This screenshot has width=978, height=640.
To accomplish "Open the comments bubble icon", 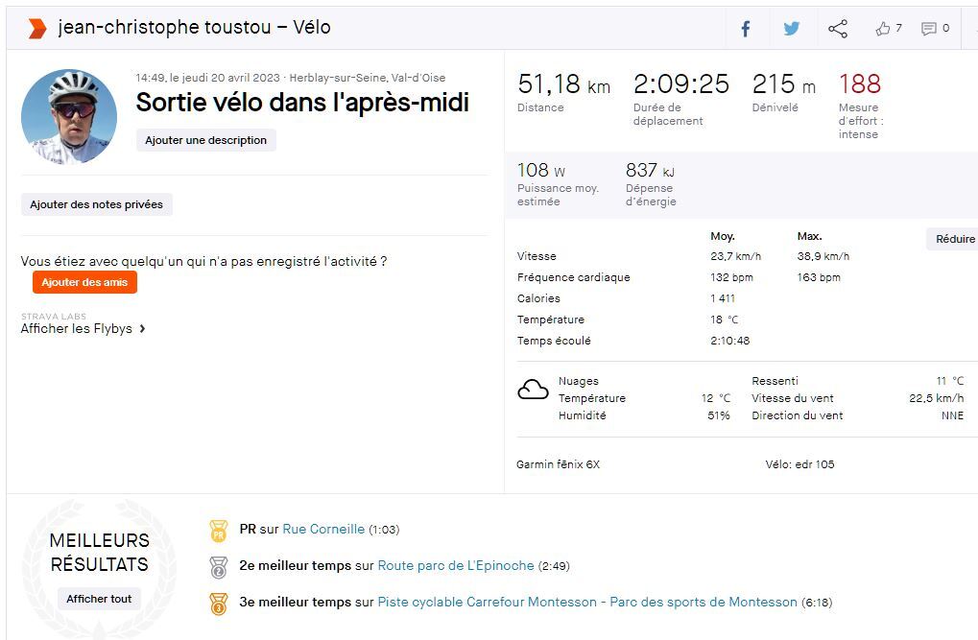I will pyautogui.click(x=928, y=29).
